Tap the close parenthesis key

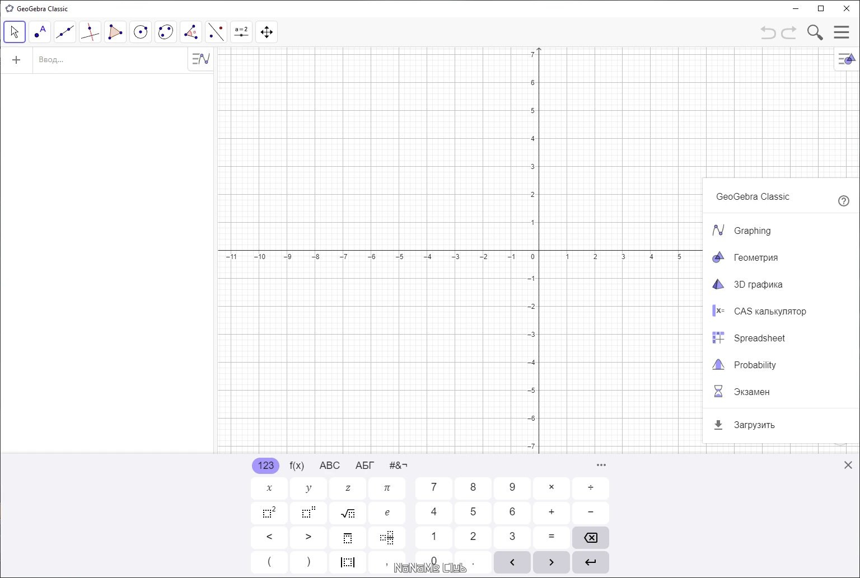(x=309, y=562)
